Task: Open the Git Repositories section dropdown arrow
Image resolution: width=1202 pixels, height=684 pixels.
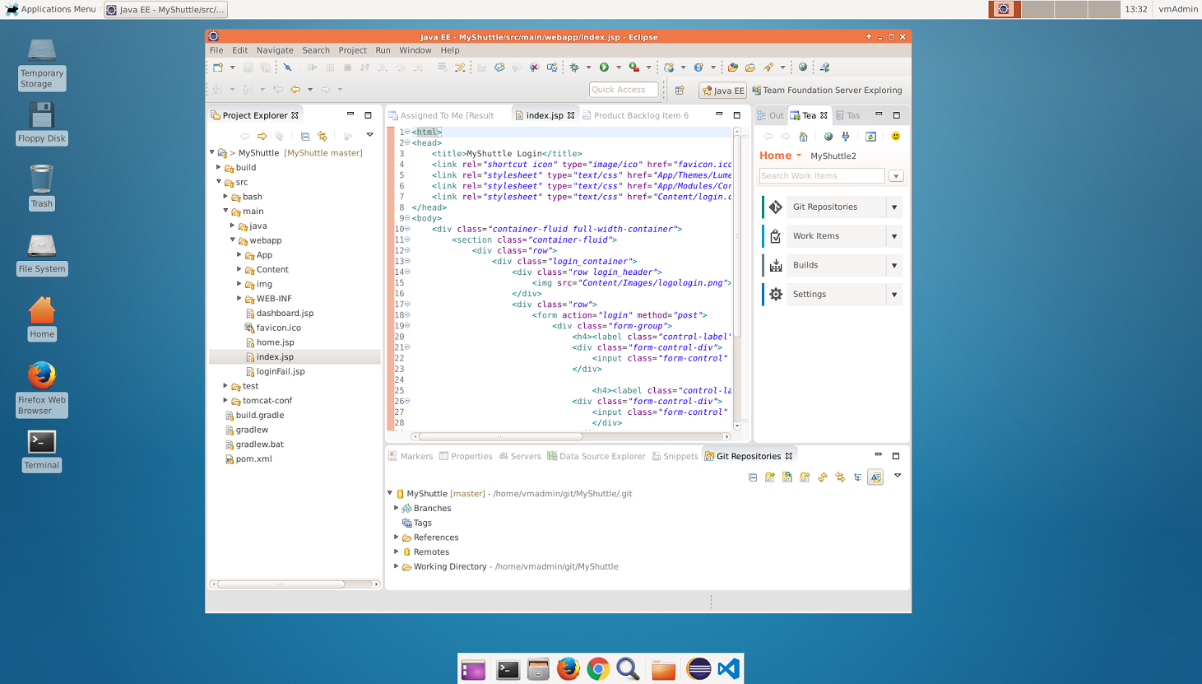Action: [x=894, y=207]
